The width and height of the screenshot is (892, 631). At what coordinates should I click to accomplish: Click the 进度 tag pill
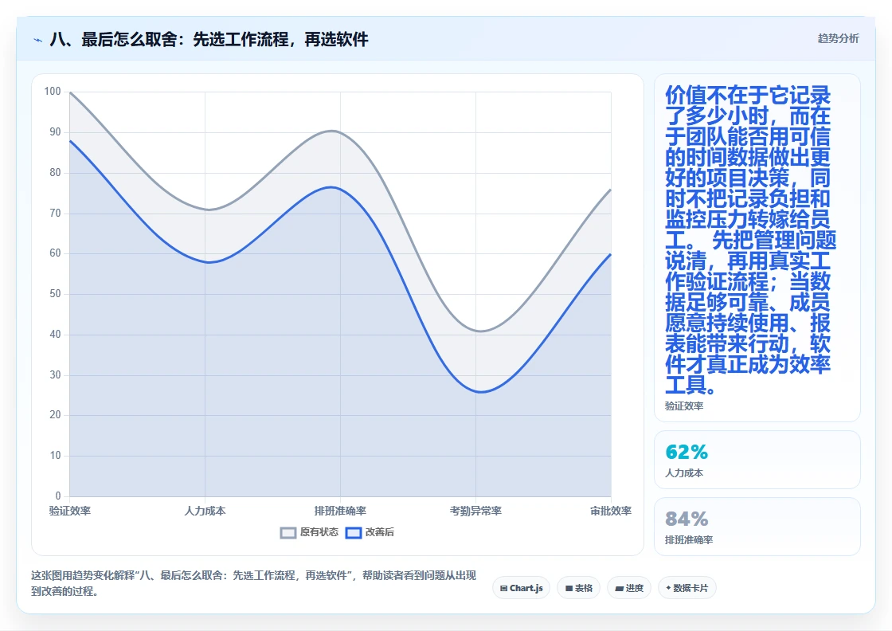click(x=629, y=588)
